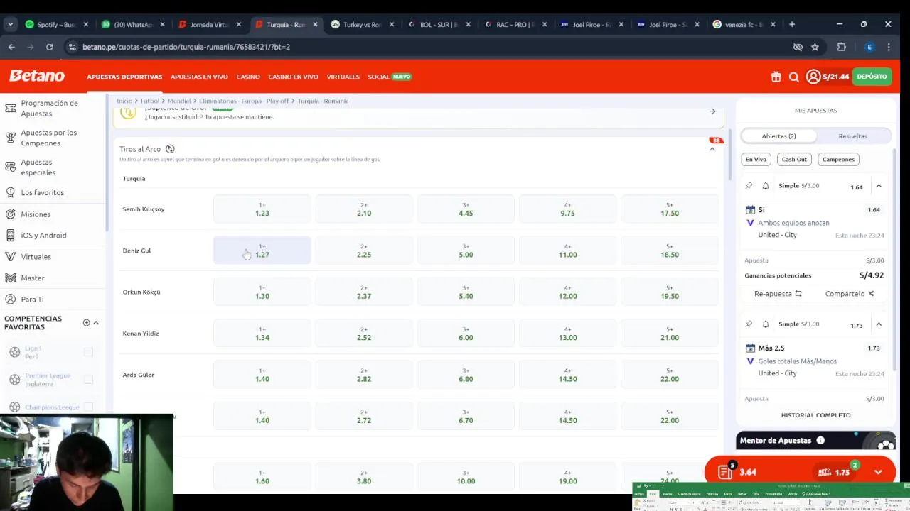Click the Betano logo
The height and width of the screenshot is (511, 910).
click(x=37, y=76)
